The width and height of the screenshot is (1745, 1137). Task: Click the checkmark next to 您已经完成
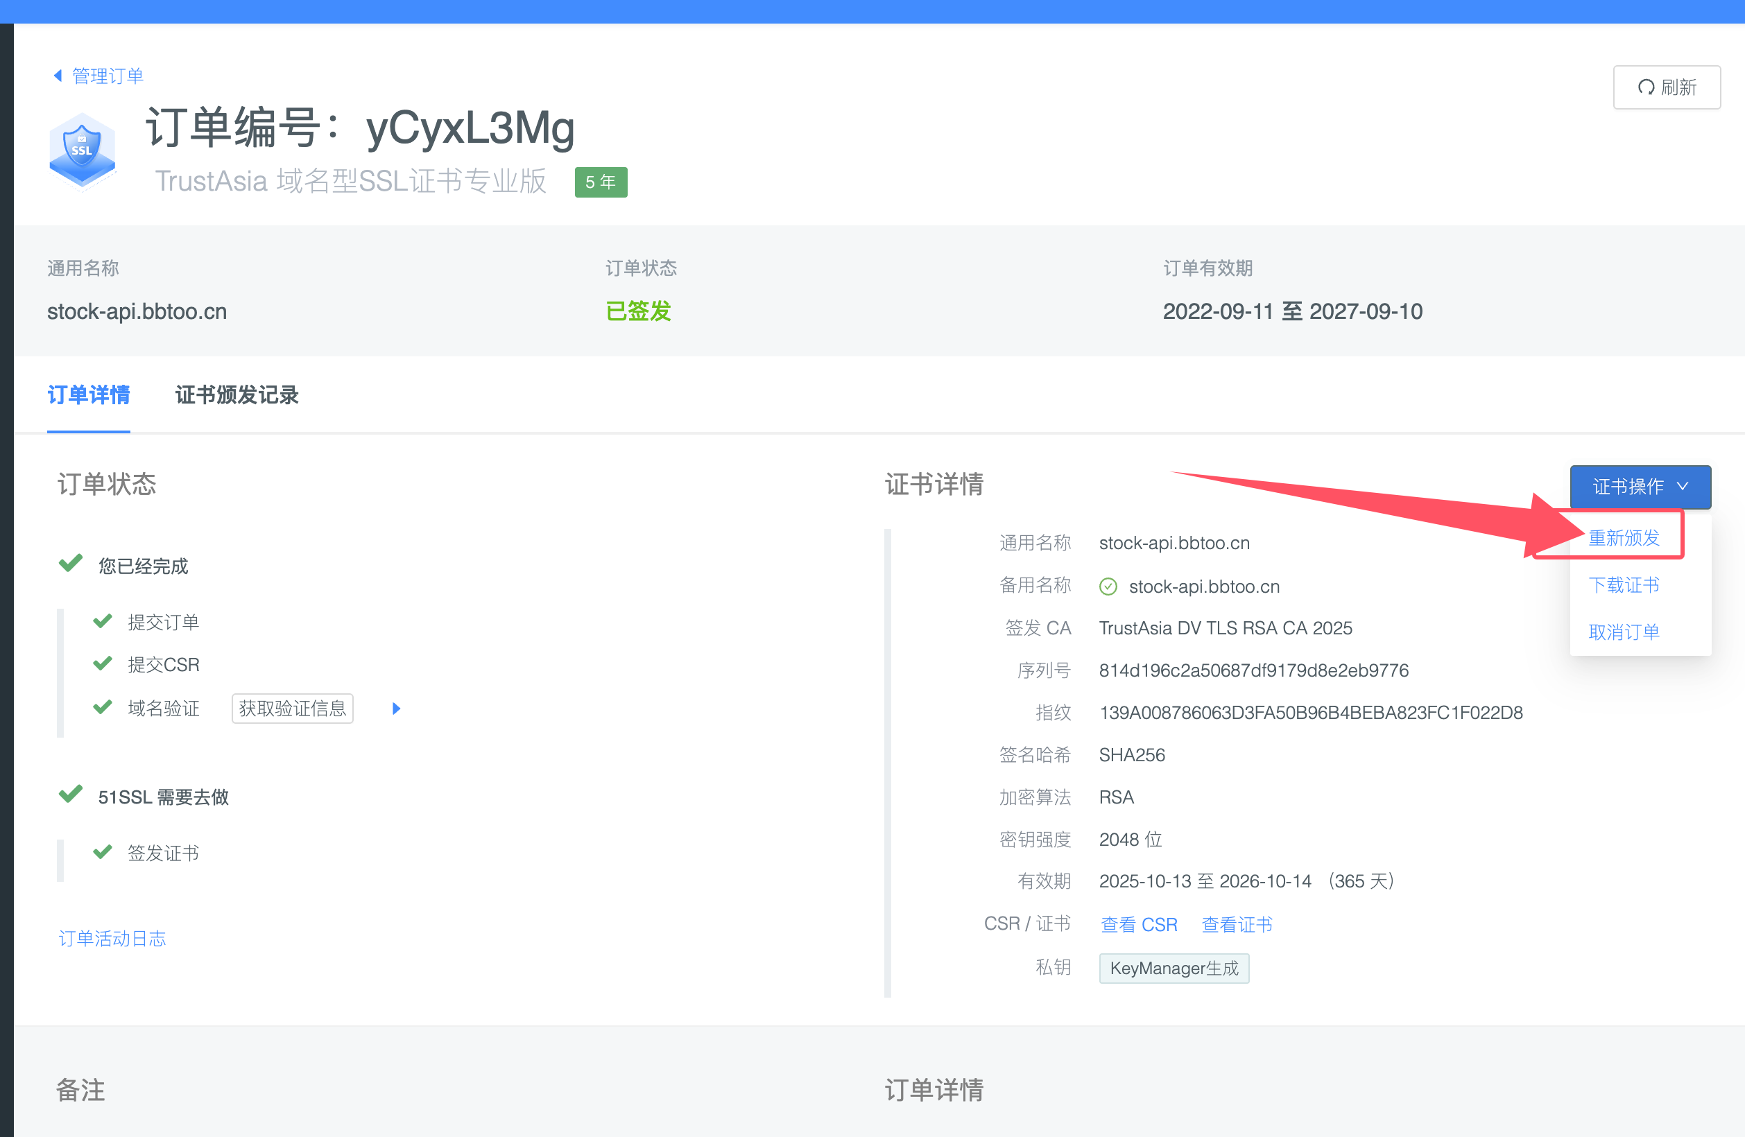click(x=70, y=563)
